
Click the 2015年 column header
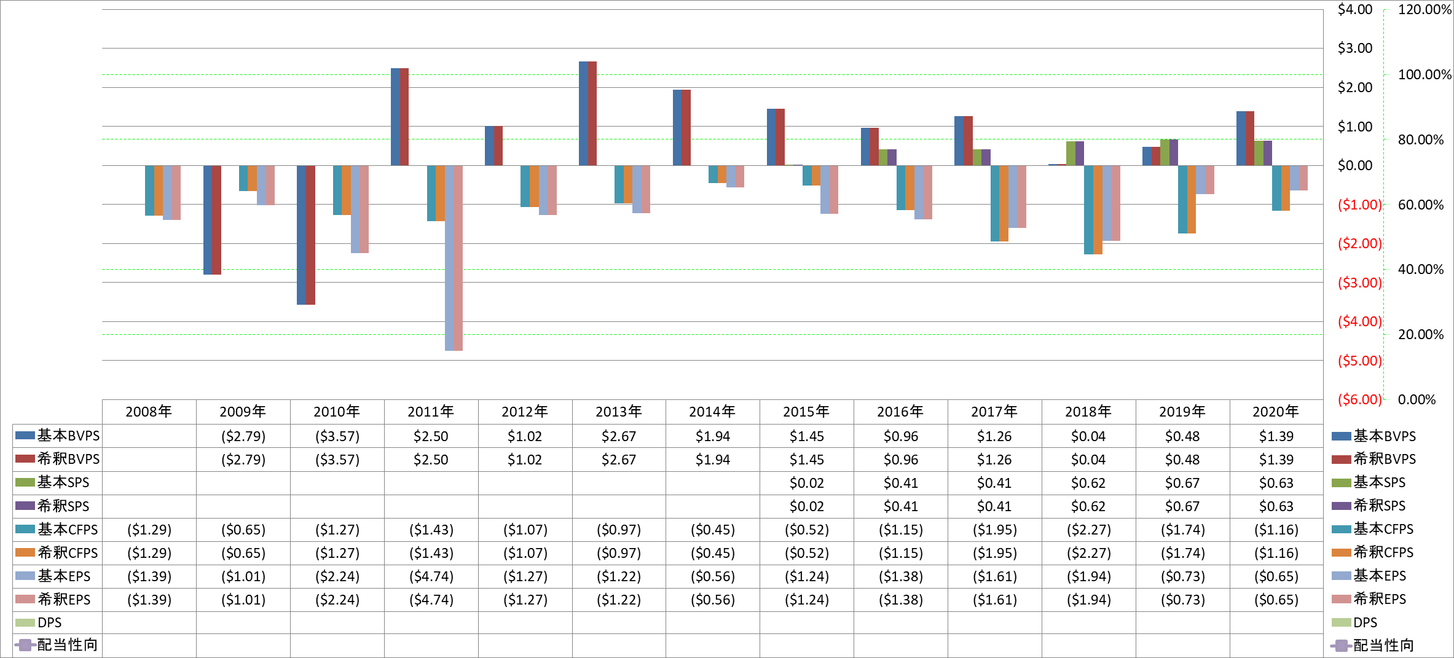[806, 412]
